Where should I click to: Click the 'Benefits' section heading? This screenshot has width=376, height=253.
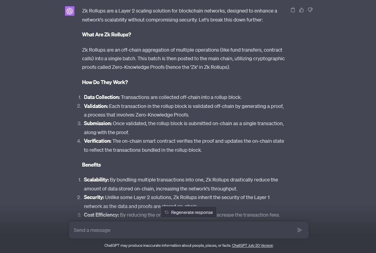click(x=91, y=165)
